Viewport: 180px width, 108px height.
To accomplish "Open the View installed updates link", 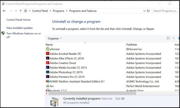I will coord(20,28).
